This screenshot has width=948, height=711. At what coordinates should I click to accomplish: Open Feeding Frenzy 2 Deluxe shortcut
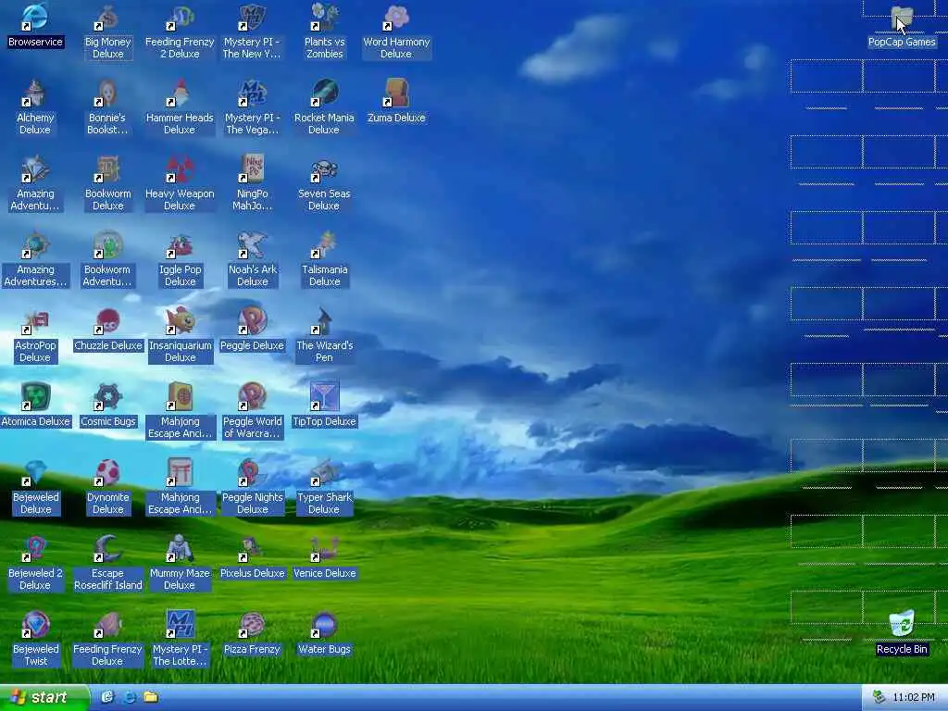tap(180, 31)
